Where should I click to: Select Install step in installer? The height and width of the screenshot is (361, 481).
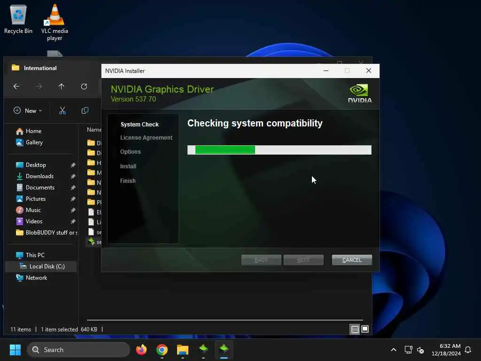click(x=128, y=166)
